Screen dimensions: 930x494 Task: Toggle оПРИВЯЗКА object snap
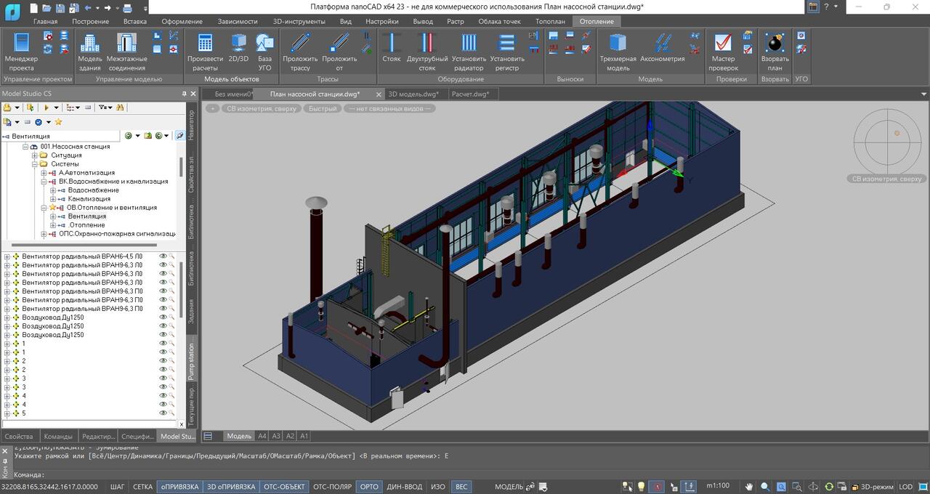(179, 487)
